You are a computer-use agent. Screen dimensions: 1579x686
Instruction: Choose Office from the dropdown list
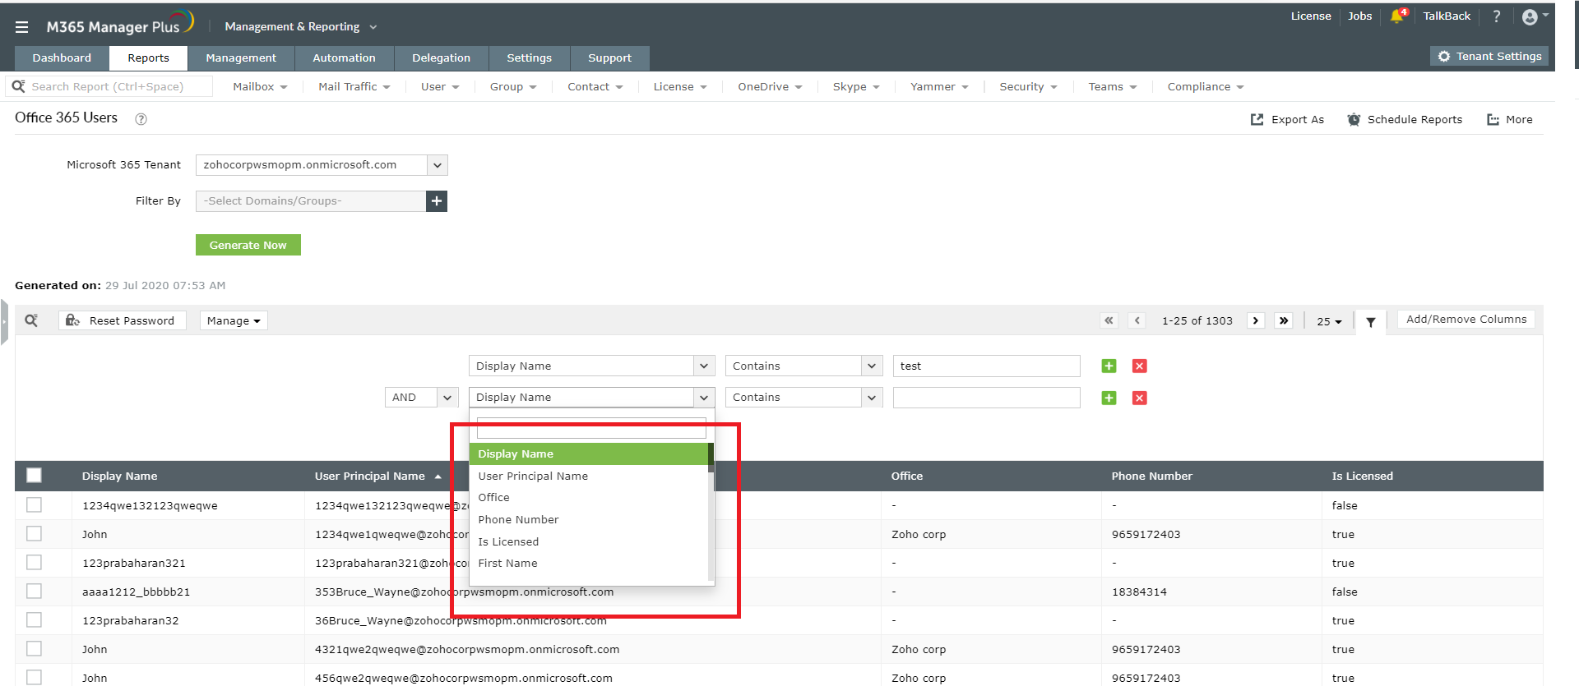[588, 498]
